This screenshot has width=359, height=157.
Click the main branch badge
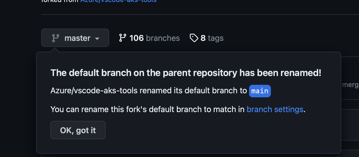(x=260, y=91)
